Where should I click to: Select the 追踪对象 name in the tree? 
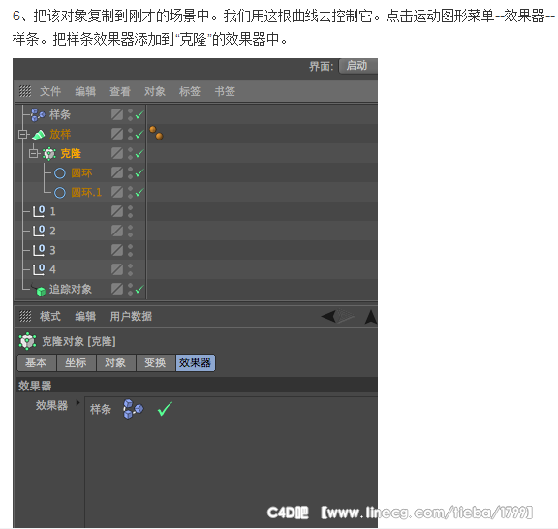point(71,289)
